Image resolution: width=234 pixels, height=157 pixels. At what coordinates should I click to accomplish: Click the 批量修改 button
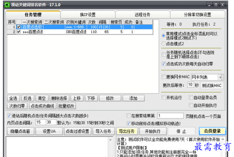[67, 106]
